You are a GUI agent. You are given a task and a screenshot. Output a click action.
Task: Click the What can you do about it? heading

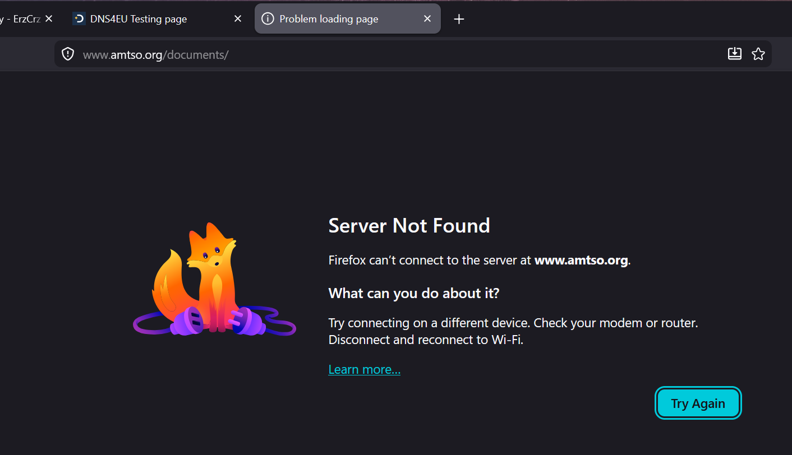[414, 293]
